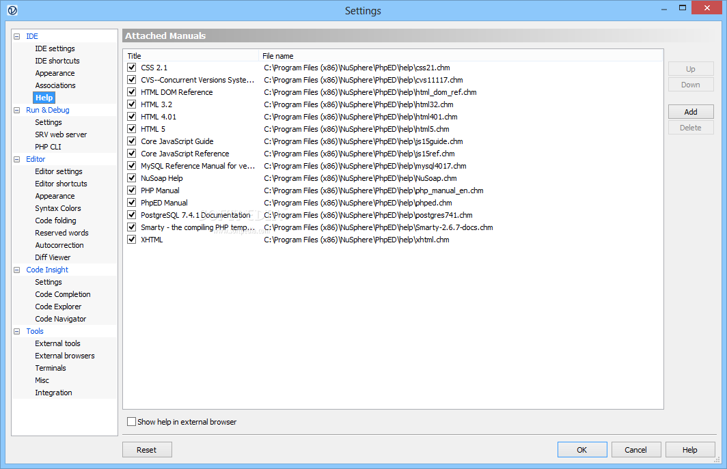Select Misc under Tools
The image size is (727, 469).
click(42, 380)
